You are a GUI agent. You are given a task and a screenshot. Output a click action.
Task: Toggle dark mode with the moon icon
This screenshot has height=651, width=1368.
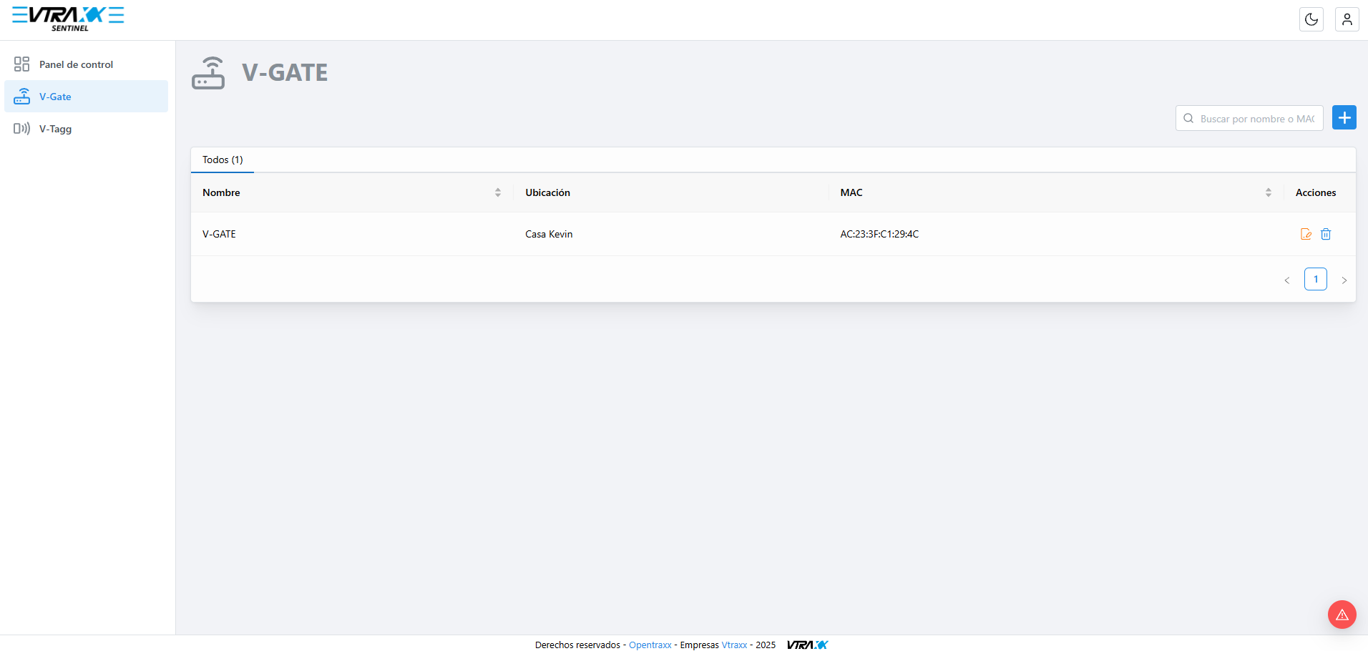[x=1311, y=19]
